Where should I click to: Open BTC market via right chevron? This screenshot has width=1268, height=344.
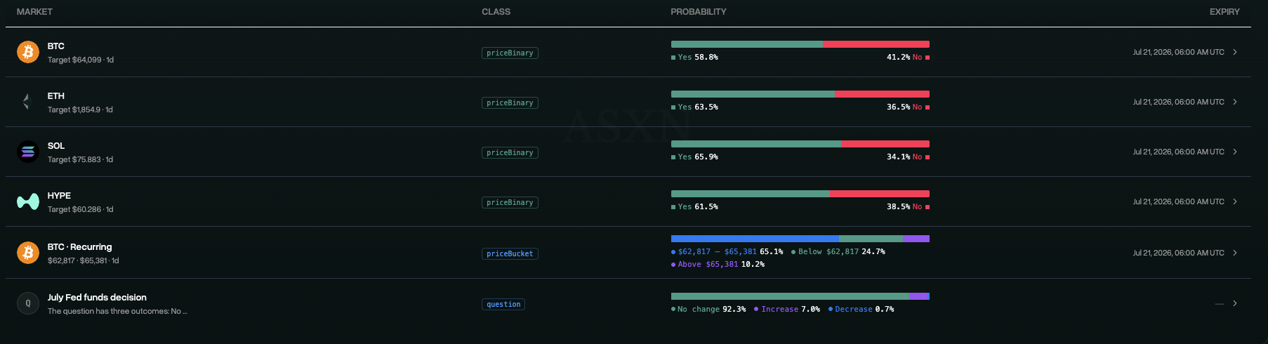1235,52
